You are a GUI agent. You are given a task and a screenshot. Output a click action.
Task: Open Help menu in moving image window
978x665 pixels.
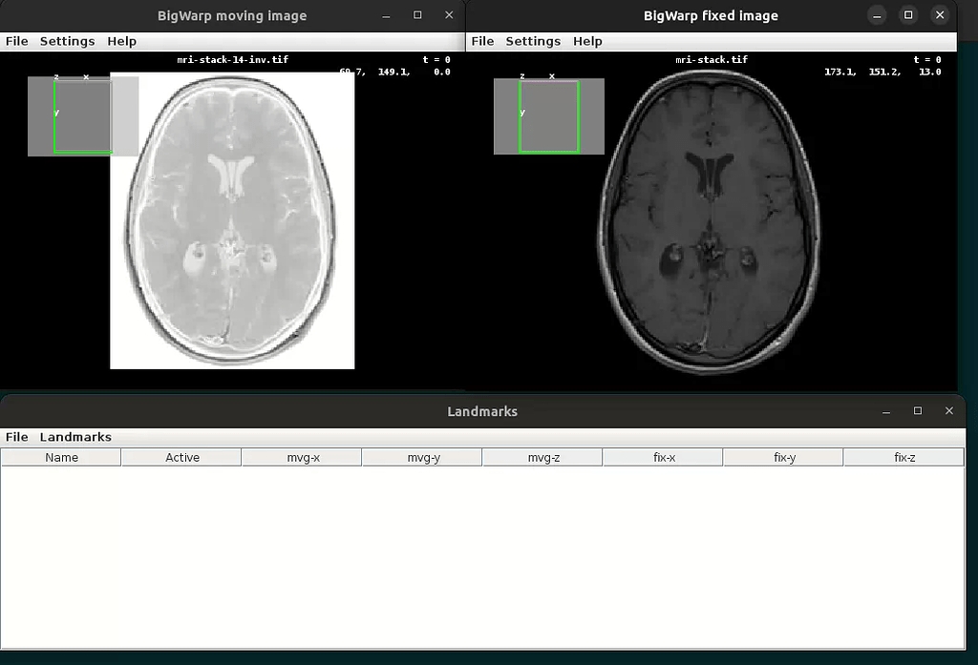[x=121, y=41]
